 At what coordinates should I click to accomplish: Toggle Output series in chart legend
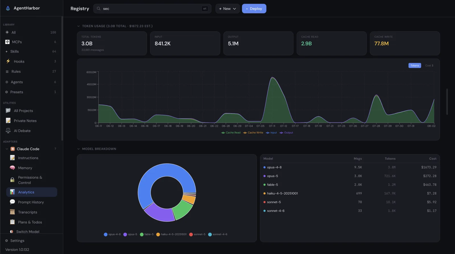(286, 133)
